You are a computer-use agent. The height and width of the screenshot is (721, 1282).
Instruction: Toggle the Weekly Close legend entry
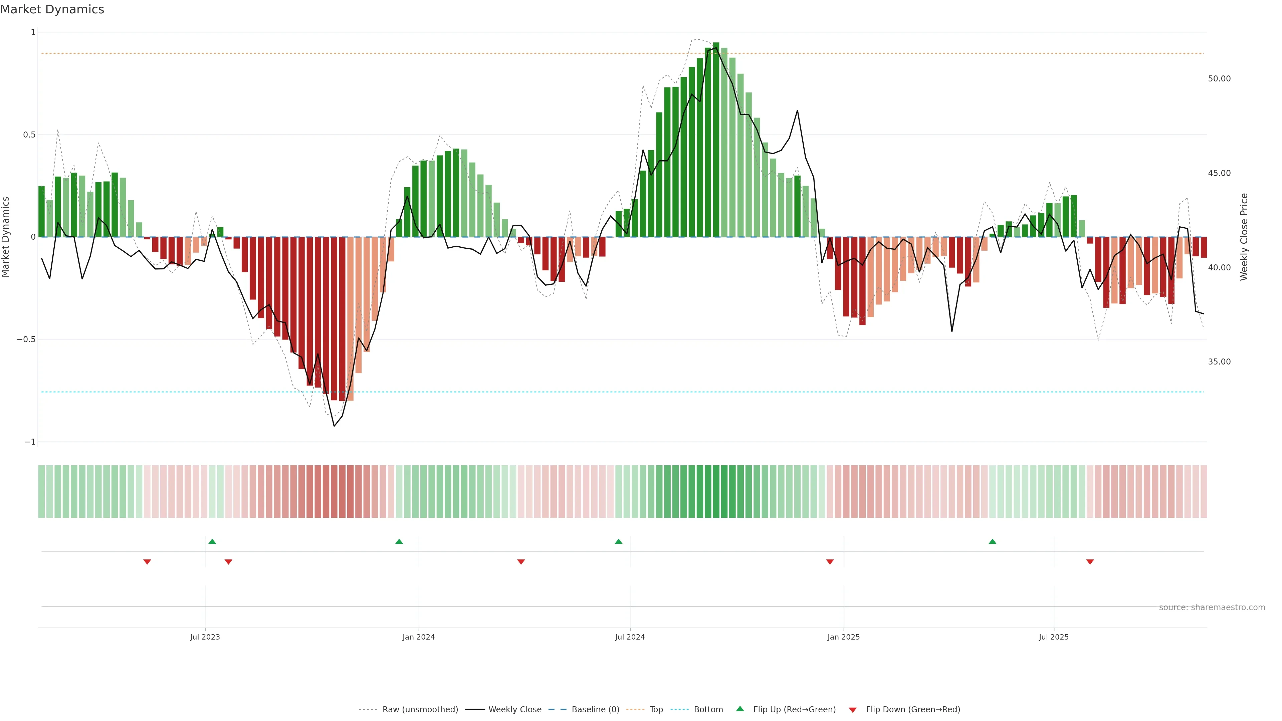(514, 710)
